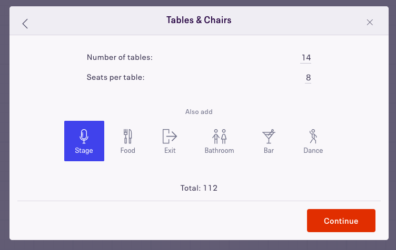
Task: Click the Total: 112 summary text
Action: click(x=199, y=188)
